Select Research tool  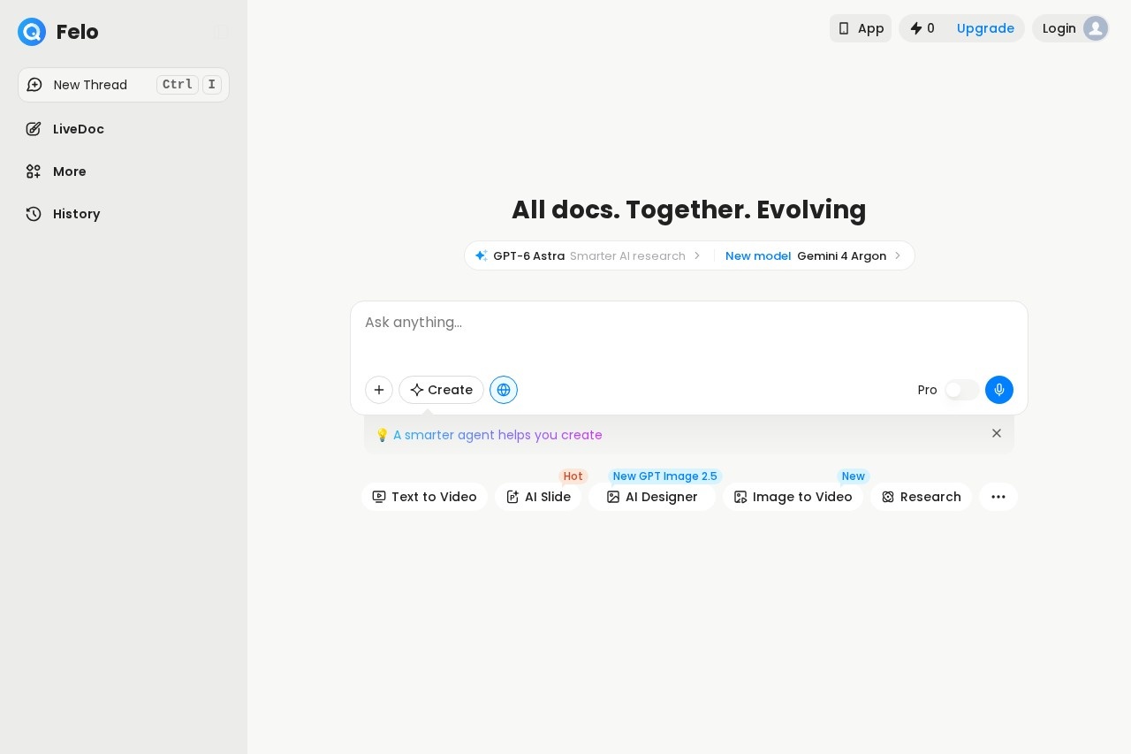(x=921, y=497)
